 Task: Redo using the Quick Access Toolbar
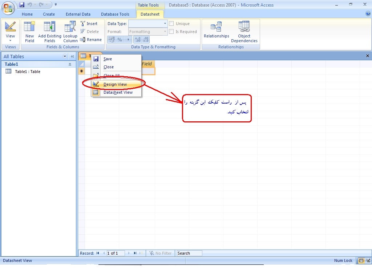pyautogui.click(x=41, y=4)
